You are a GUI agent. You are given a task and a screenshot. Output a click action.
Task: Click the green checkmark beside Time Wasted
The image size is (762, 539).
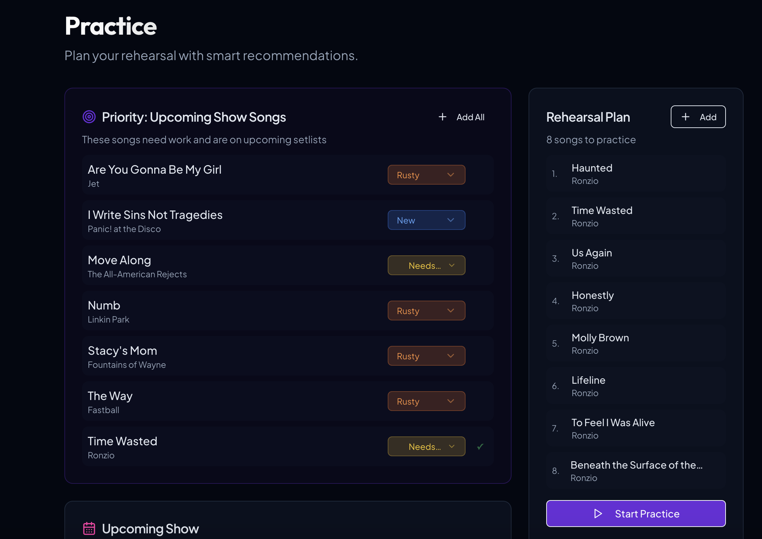point(480,446)
